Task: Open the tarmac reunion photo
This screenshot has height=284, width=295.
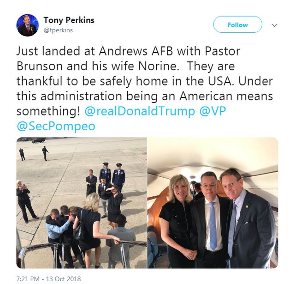Action: (x=82, y=203)
